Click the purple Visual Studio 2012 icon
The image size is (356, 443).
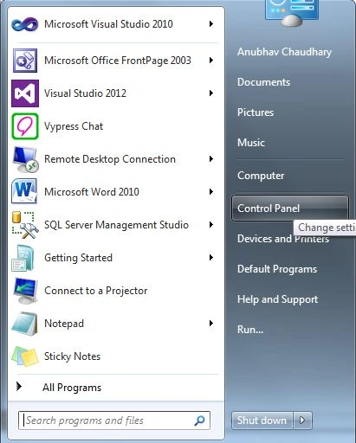tap(25, 93)
